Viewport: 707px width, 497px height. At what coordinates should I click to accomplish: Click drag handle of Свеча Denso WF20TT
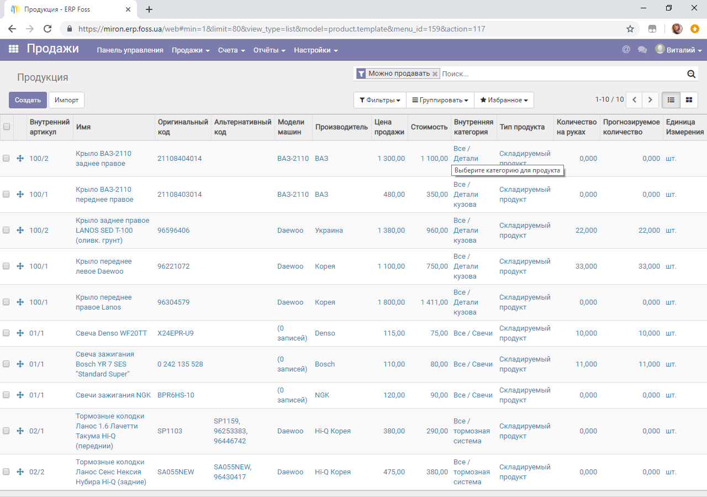(x=20, y=333)
